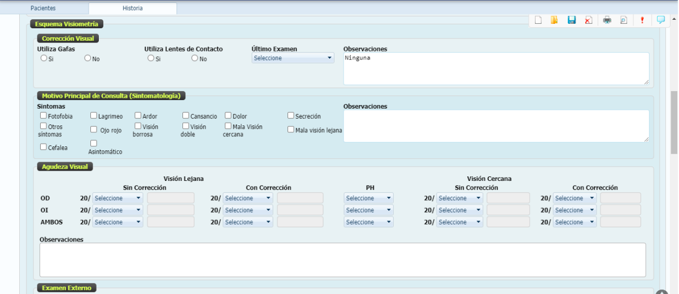679x294 pixels.
Task: Click the Agudeza Visual Observaciones text area
Action: [342, 260]
